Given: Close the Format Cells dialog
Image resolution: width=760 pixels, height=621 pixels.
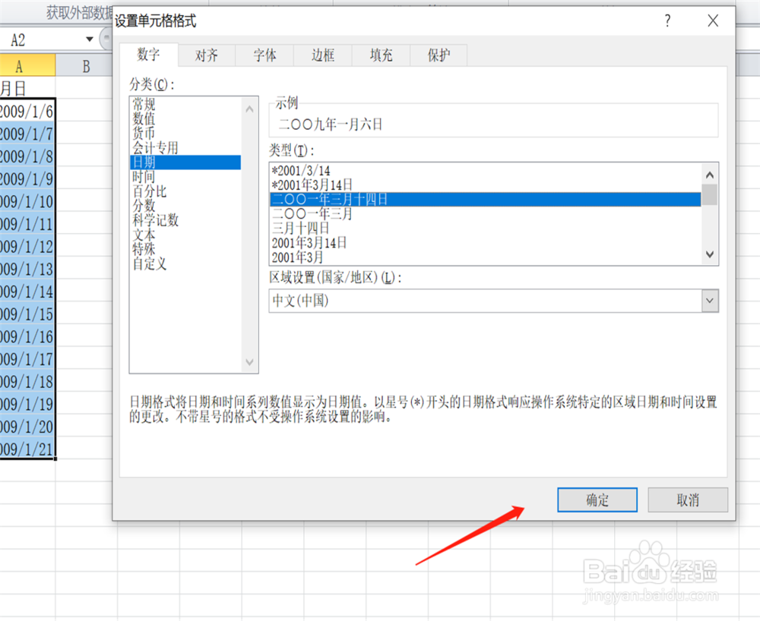Looking at the screenshot, I should (713, 20).
